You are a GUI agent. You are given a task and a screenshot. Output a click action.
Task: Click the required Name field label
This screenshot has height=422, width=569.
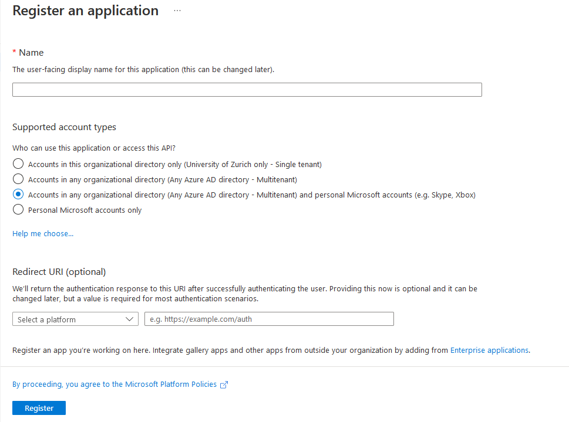31,53
